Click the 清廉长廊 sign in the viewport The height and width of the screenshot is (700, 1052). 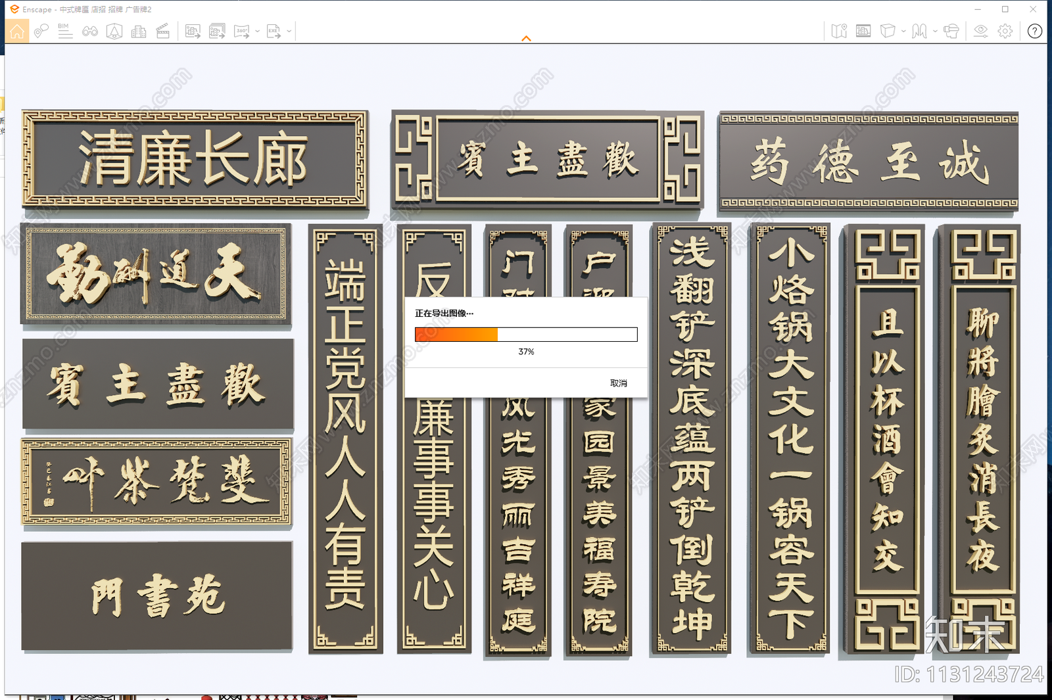pyautogui.click(x=195, y=159)
